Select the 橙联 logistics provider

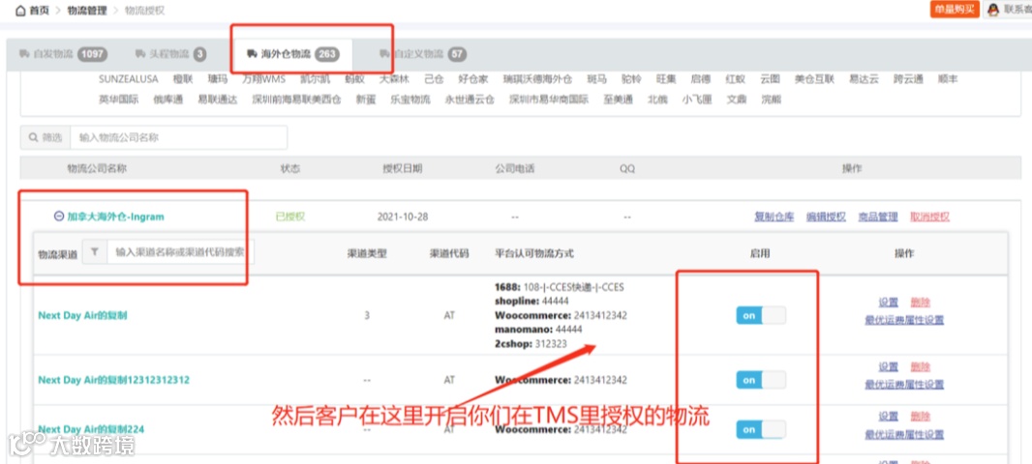tap(183, 79)
